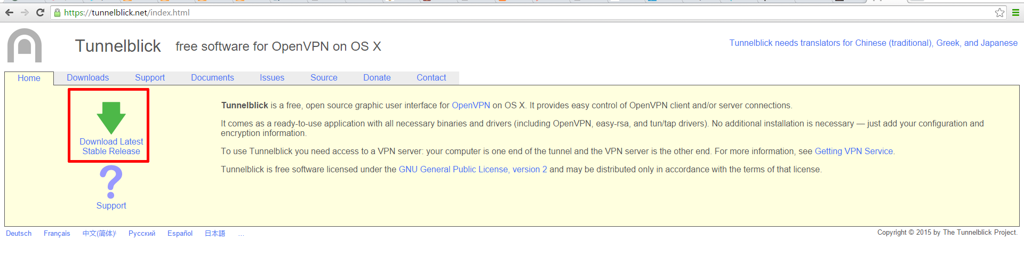Switch language to Deutsch
Image resolution: width=1024 pixels, height=255 pixels.
[19, 233]
